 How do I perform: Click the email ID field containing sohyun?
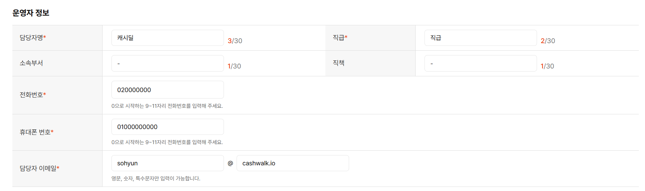point(167,163)
